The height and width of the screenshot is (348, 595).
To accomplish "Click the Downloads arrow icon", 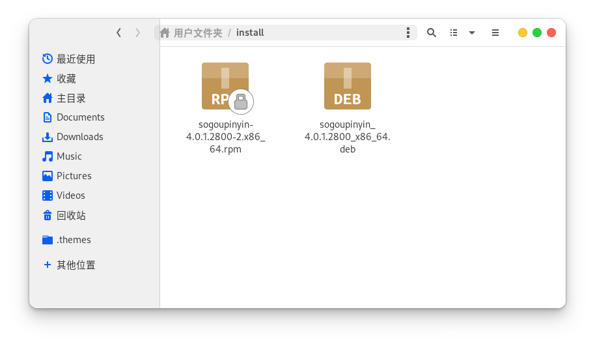I will pos(48,137).
